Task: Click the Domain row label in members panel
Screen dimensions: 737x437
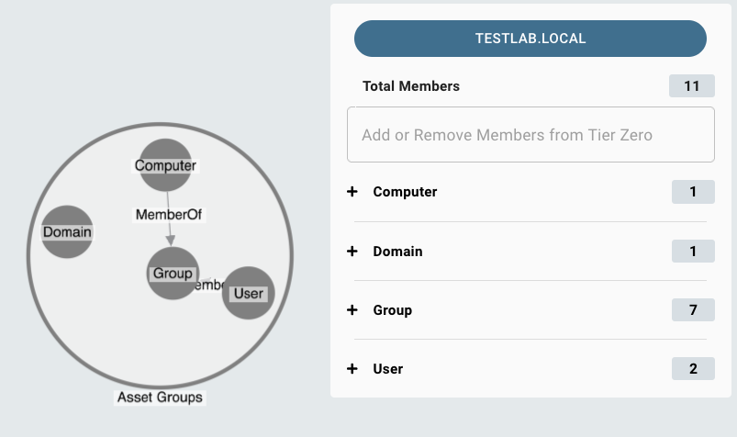Action: coord(397,251)
